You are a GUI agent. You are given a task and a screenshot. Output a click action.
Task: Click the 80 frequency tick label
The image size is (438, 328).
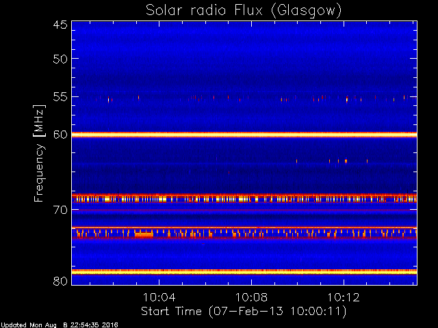[x=60, y=281]
